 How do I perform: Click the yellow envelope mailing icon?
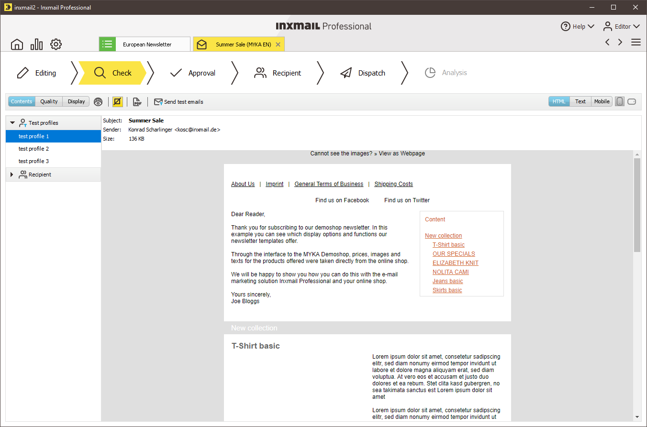pos(201,44)
